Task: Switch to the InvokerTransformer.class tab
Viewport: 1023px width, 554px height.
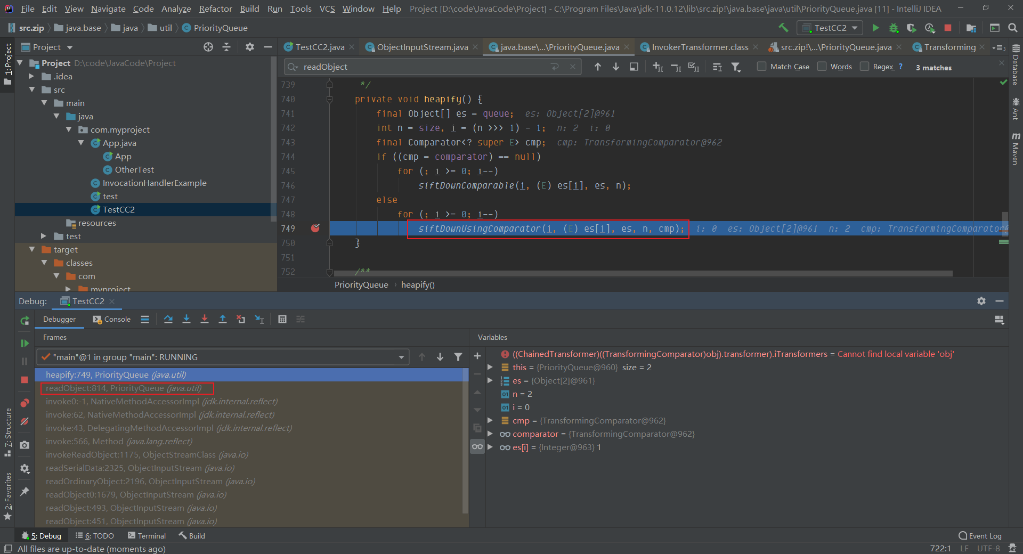Action: click(x=699, y=47)
